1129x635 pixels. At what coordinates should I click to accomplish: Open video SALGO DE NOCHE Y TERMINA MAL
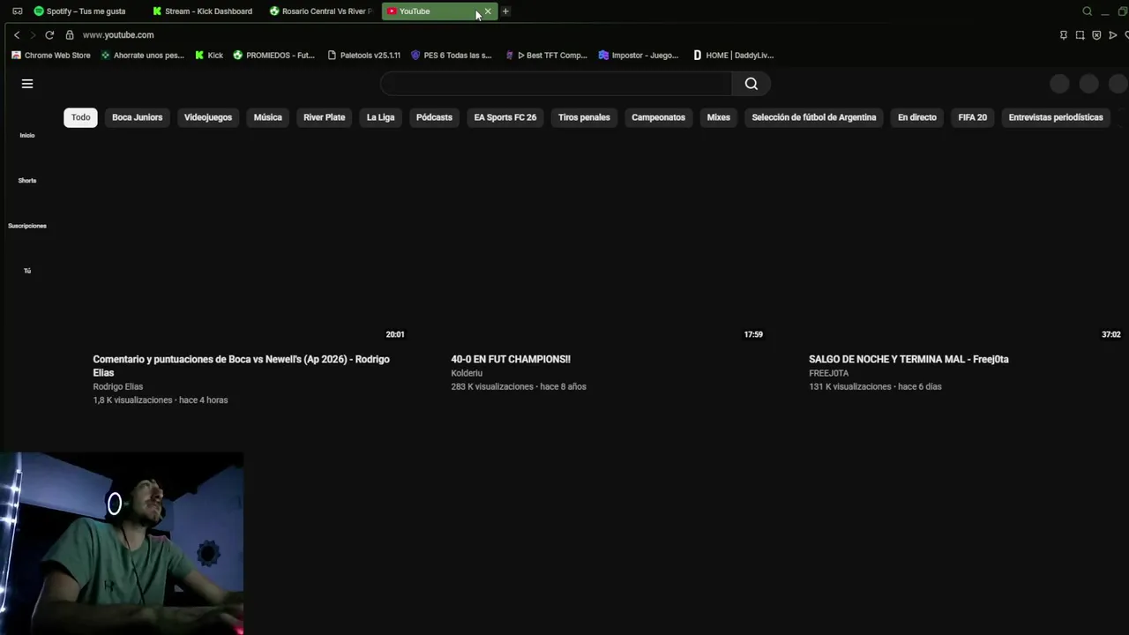(x=908, y=359)
